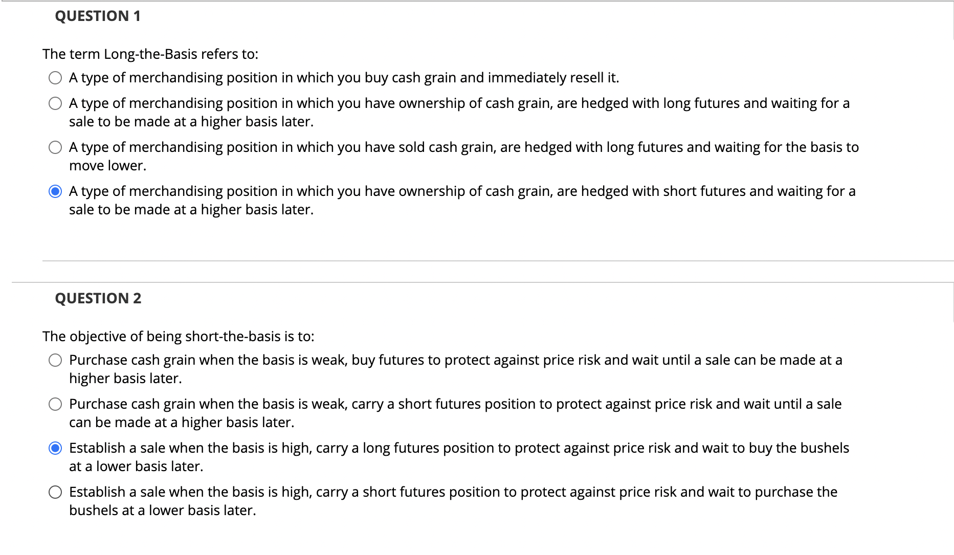Select 'buy cash grain and immediately resell' option
Screen dimensions: 954x555
(55, 78)
